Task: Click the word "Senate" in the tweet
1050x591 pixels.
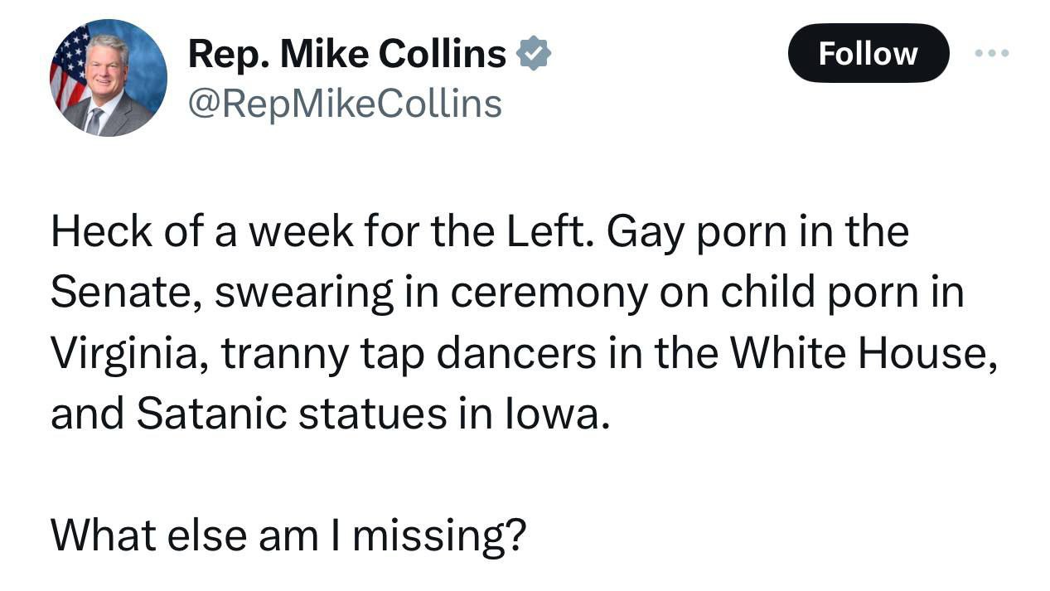Action: point(122,293)
